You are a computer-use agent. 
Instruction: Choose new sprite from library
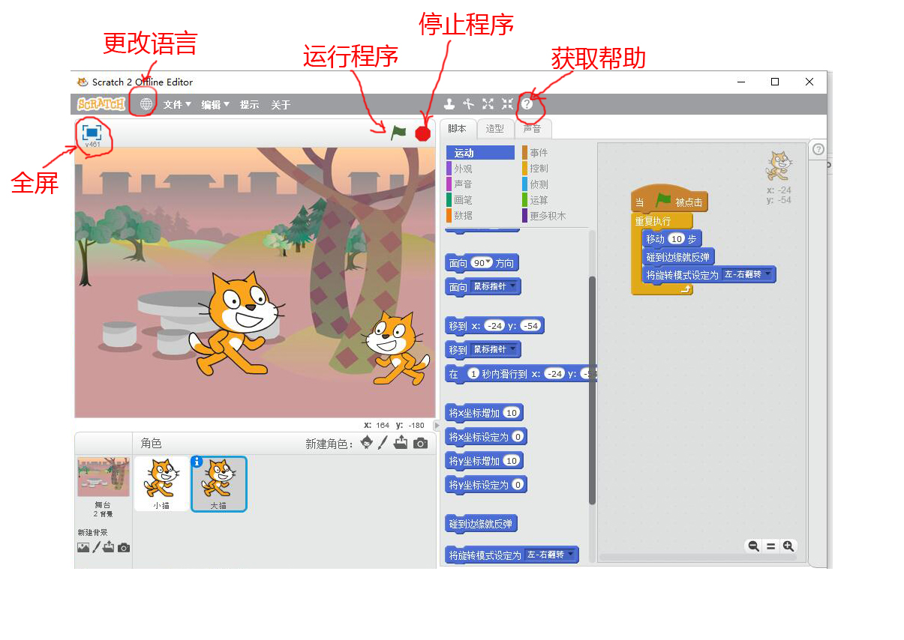(x=367, y=442)
